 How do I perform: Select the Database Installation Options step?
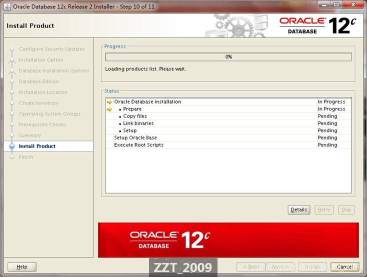pos(54,70)
